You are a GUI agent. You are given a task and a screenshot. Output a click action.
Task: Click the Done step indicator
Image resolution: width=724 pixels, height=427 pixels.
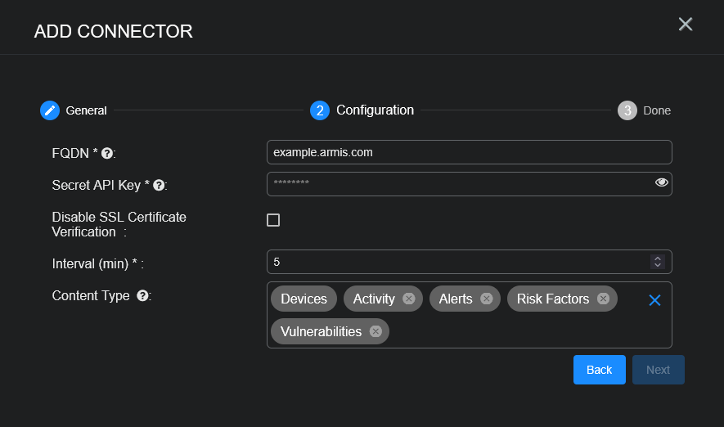[x=627, y=110]
